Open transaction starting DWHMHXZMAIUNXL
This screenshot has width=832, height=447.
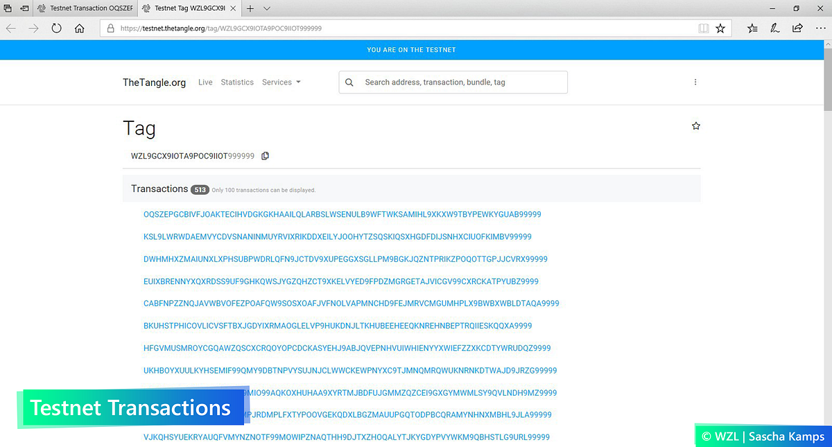point(345,259)
